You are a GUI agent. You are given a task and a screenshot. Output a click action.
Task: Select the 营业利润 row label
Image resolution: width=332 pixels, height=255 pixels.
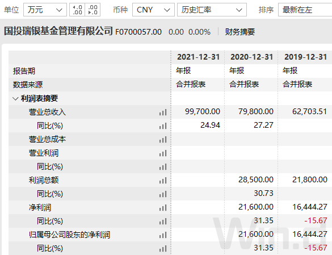[x=44, y=153]
